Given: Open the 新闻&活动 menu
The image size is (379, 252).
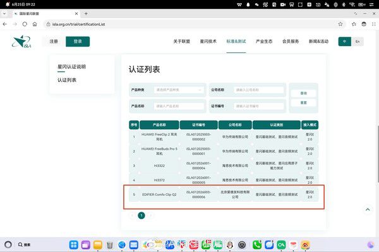Looking at the screenshot, I should pyautogui.click(x=318, y=42).
